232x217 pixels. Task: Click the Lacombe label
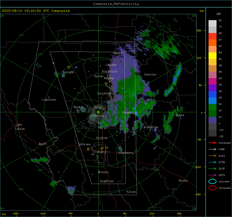(111, 65)
